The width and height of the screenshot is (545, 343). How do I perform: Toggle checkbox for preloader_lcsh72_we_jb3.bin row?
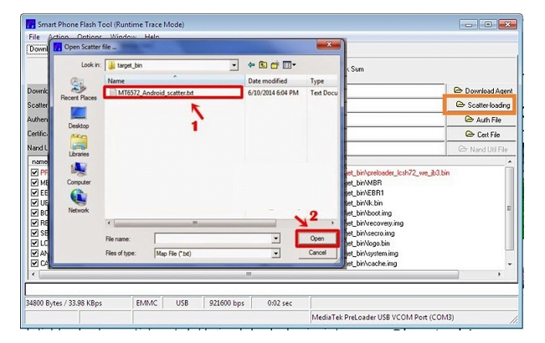pyautogui.click(x=34, y=172)
